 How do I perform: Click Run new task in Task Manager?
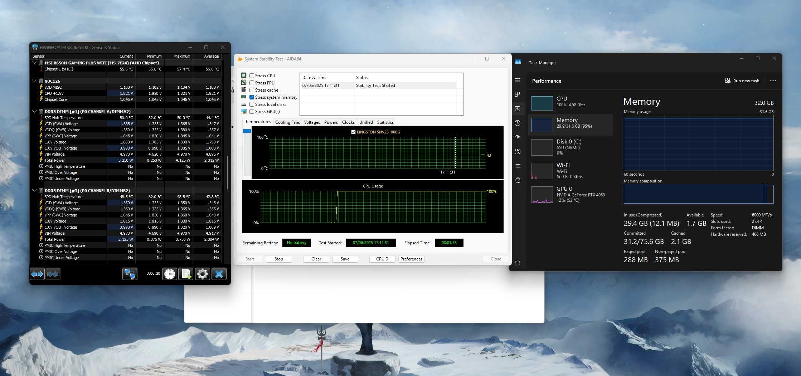click(x=742, y=81)
